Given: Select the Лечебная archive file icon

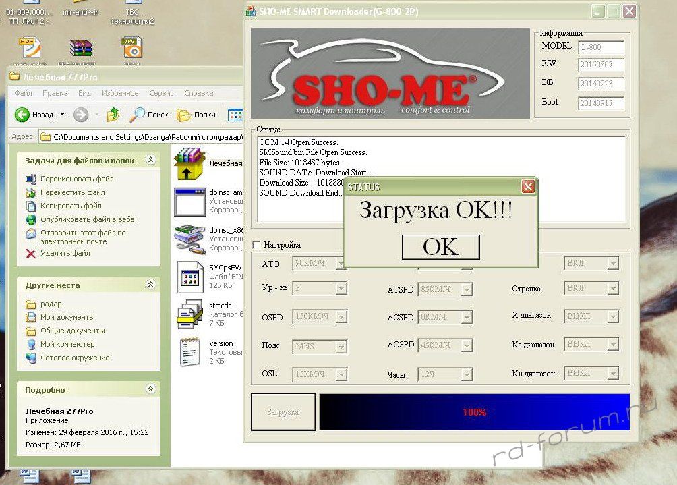Looking at the screenshot, I should [x=189, y=164].
